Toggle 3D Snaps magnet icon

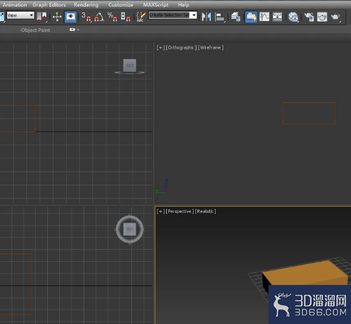(86, 17)
